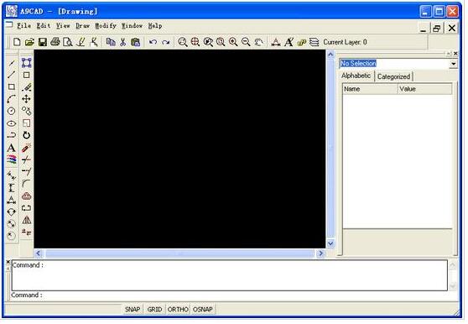The image size is (468, 324).
Task: Open an existing drawing with folder icon
Action: [x=29, y=42]
